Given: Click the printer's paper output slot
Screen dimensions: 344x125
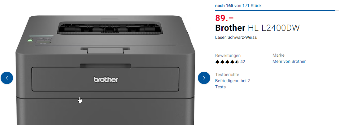Looking at the screenshot, I should tap(110, 28).
